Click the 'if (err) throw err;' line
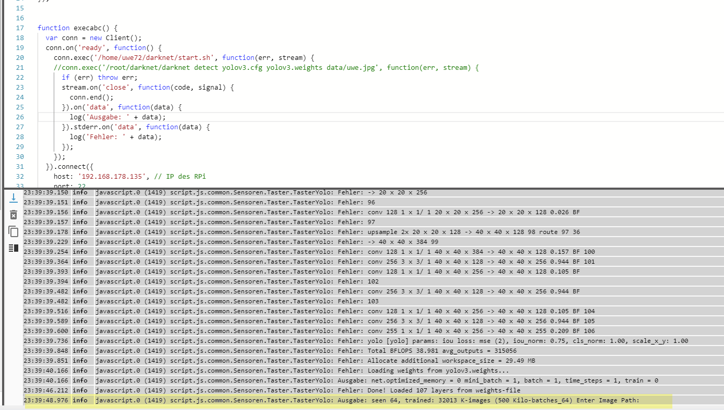724x419 pixels. click(100, 77)
